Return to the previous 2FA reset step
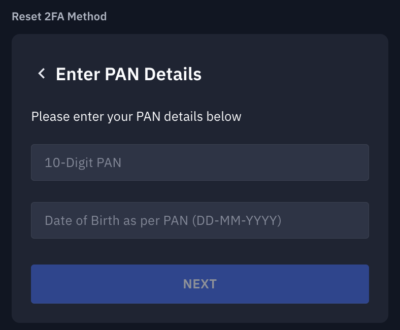This screenshot has height=330, width=400. [42, 74]
